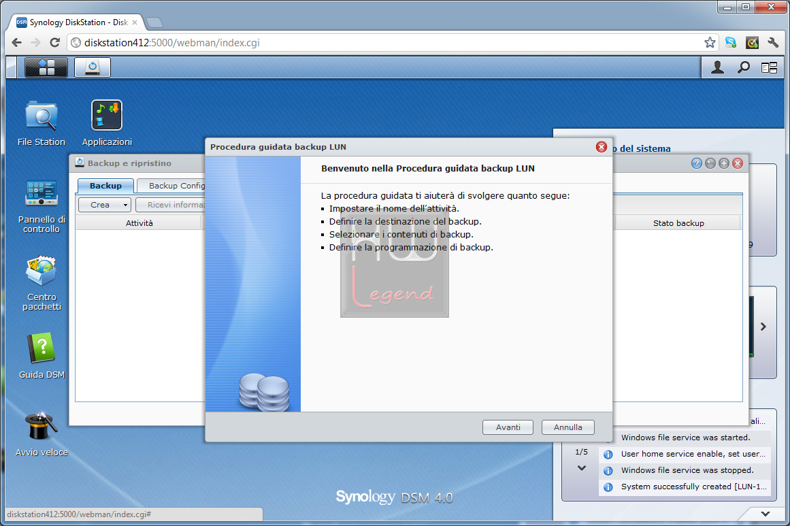Select the log entry 'Windows file service was started.'
790x526 pixels.
point(685,438)
